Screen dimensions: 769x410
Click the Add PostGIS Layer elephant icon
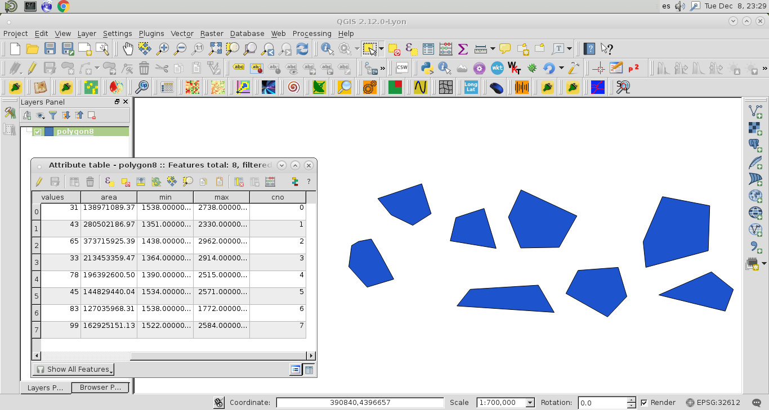tap(755, 145)
